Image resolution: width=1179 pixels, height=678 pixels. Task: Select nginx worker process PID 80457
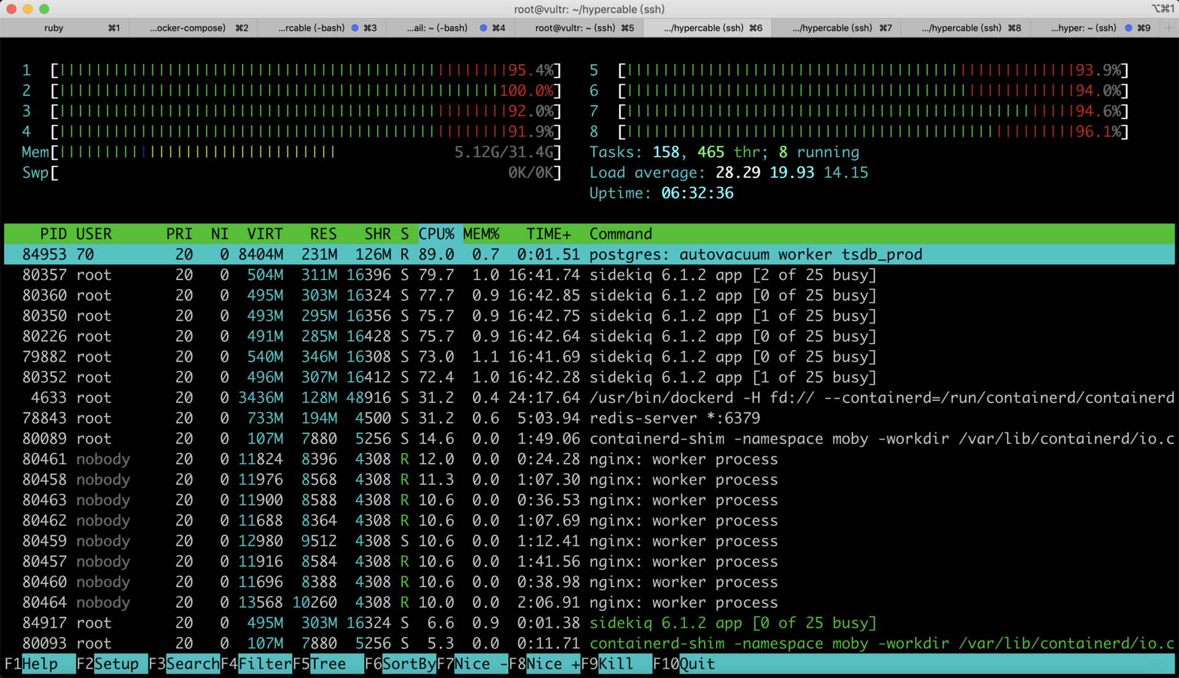(x=589, y=561)
